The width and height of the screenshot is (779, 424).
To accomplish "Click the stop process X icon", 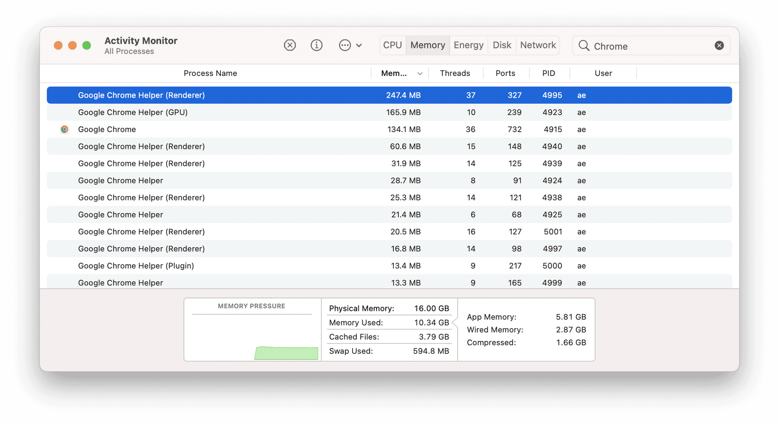I will coord(290,45).
